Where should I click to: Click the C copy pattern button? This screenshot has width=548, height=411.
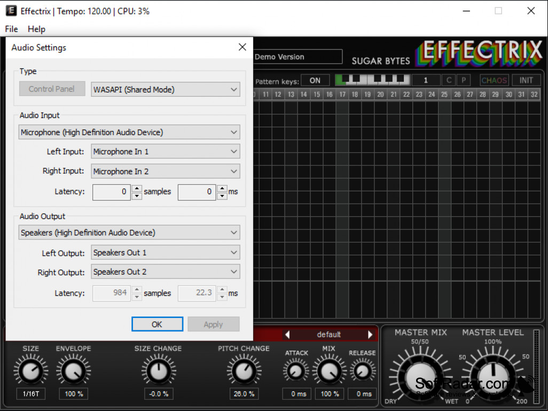pyautogui.click(x=449, y=81)
